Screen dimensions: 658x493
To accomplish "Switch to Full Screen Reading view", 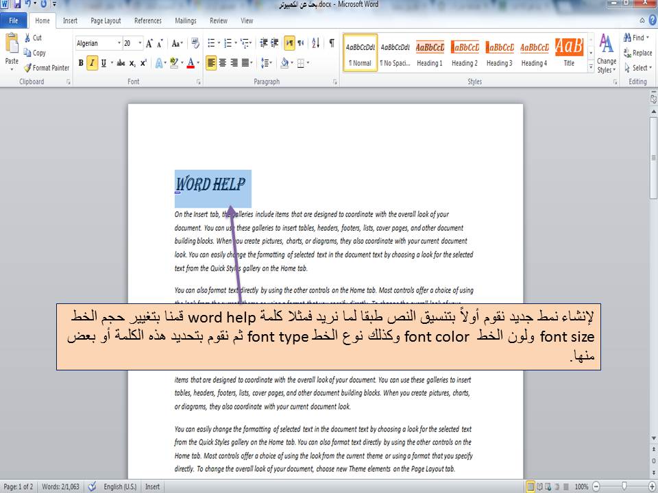I will 539,487.
